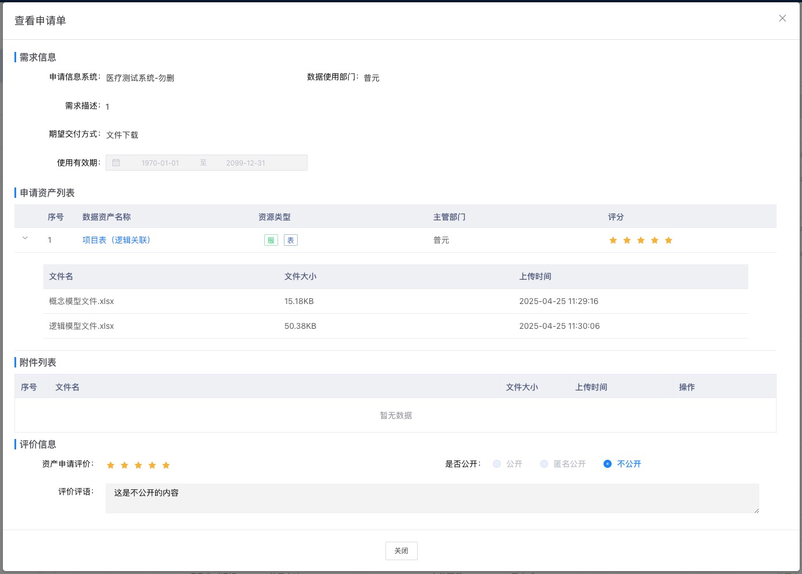Close the dialog with the X icon
Viewport: 802px width, 574px height.
[x=782, y=18]
